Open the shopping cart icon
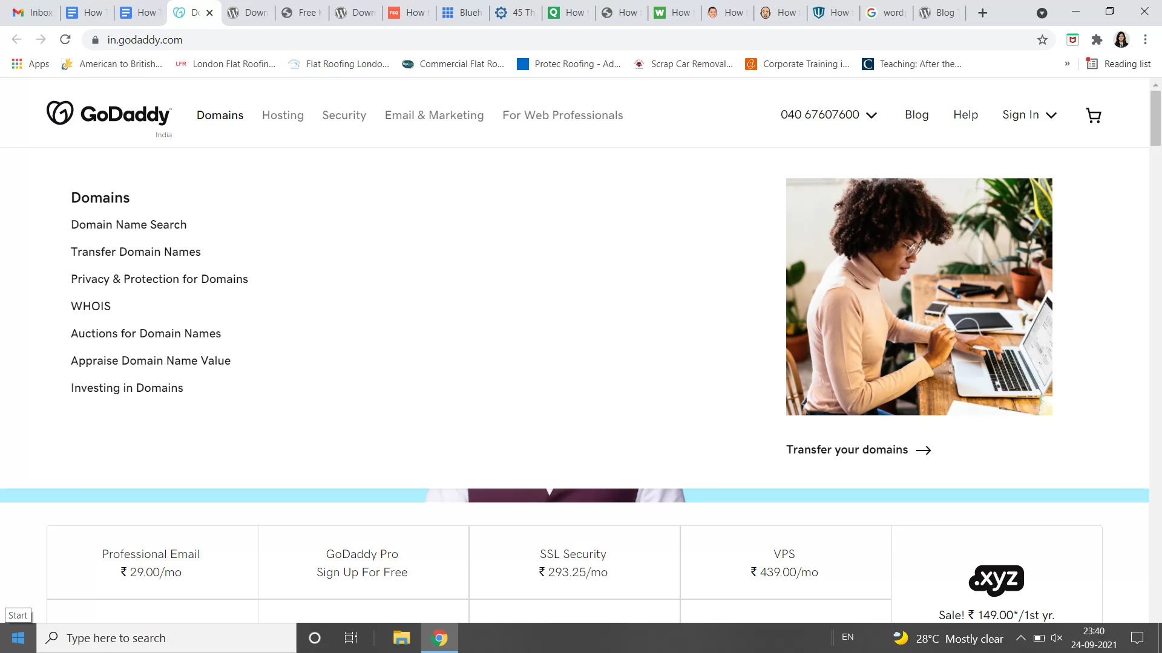Screen dimensions: 1162x653 [x=1093, y=115]
